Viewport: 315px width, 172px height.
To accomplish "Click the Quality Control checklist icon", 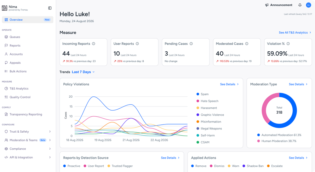I will coord(6,97).
